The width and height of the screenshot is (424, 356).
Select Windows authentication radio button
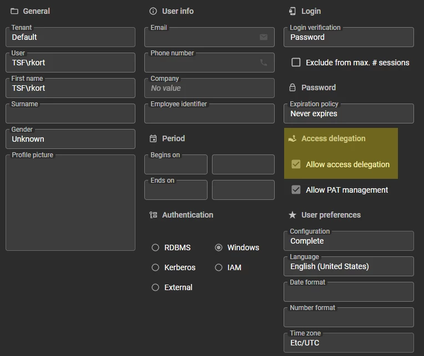click(x=219, y=247)
